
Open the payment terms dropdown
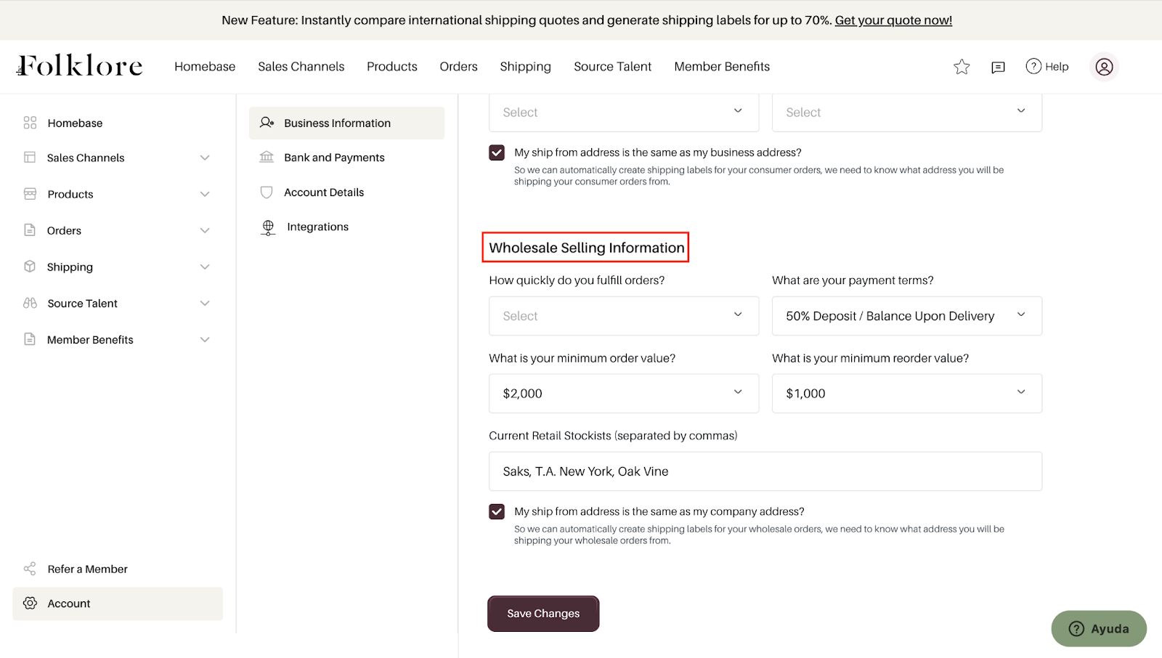coord(906,316)
